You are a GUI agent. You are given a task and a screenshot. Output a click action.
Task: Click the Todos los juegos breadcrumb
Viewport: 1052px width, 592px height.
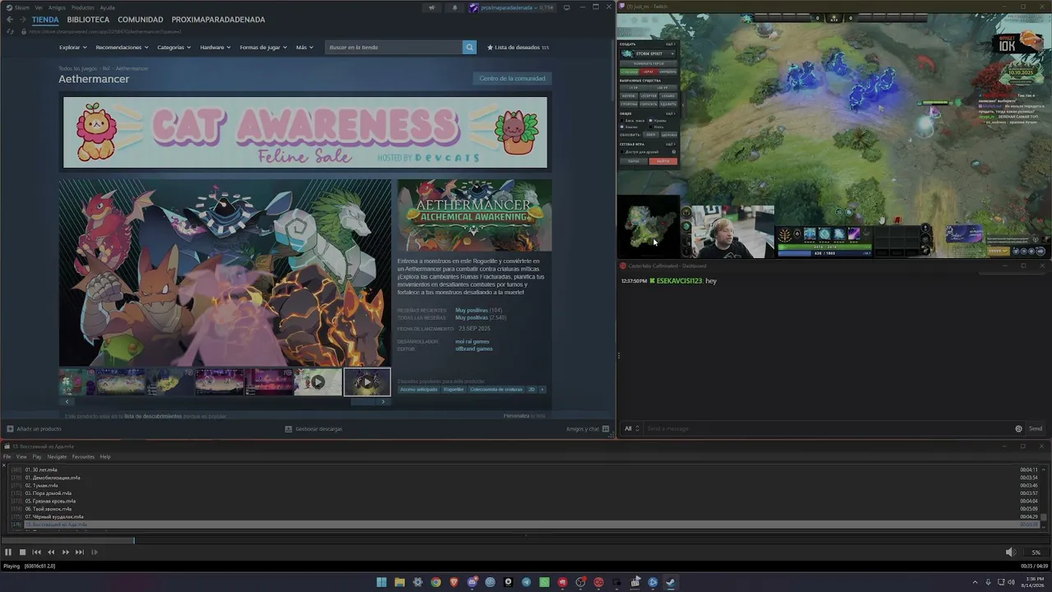coord(77,68)
